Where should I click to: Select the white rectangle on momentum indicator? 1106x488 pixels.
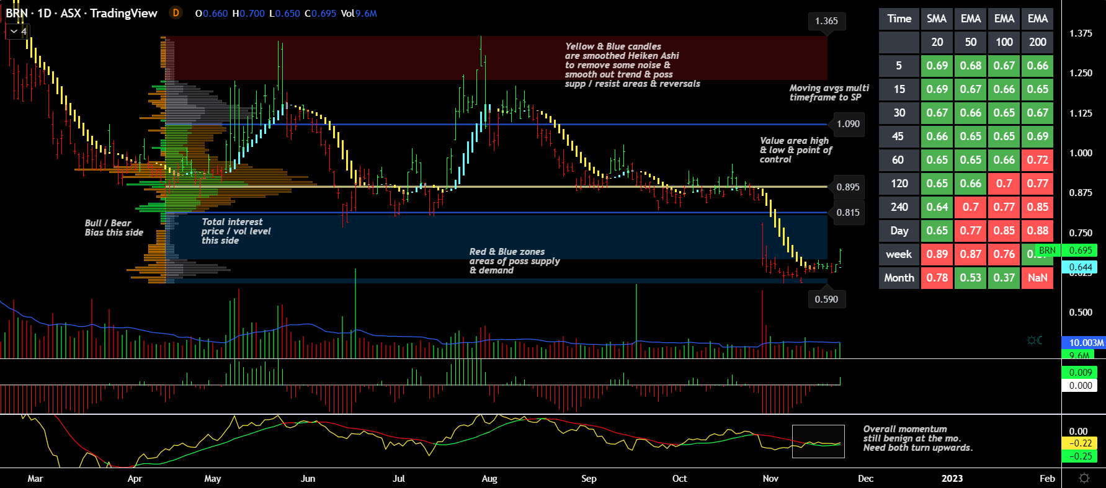(x=818, y=441)
